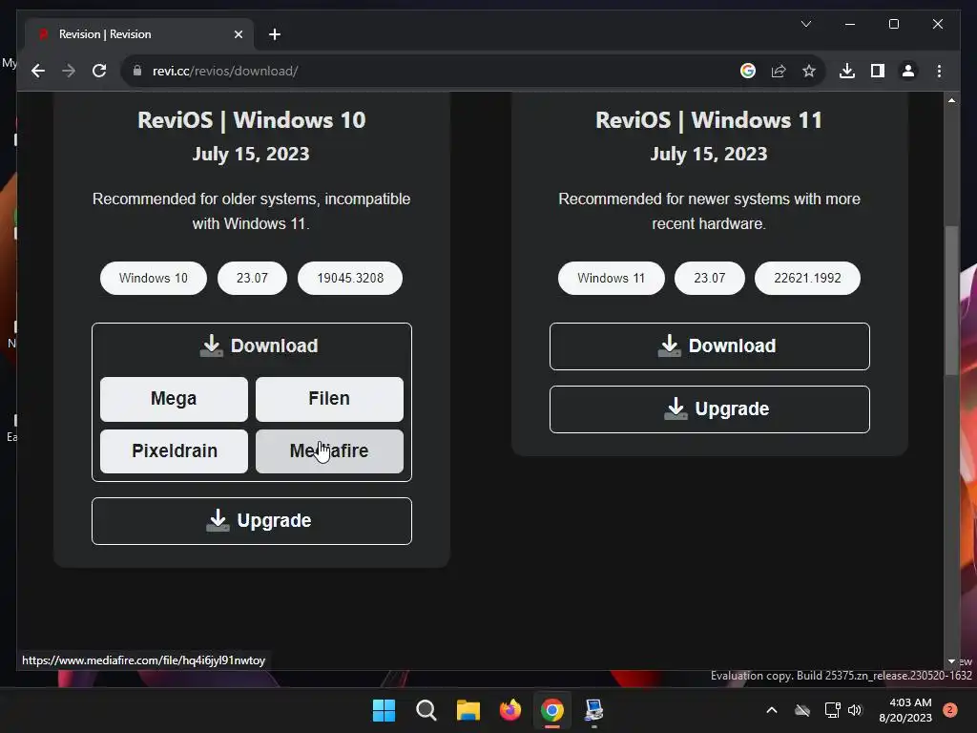Close the Revision tab

(238, 34)
